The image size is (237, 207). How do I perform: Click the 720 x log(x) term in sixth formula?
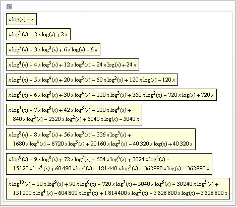(x=182, y=95)
